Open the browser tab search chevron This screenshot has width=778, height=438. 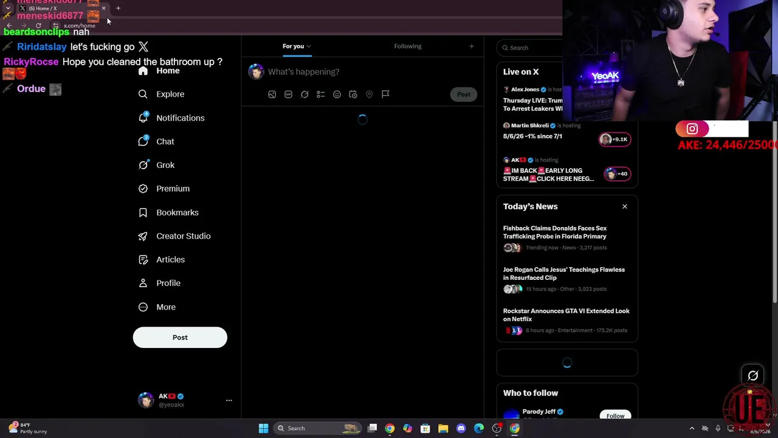[x=8, y=9]
